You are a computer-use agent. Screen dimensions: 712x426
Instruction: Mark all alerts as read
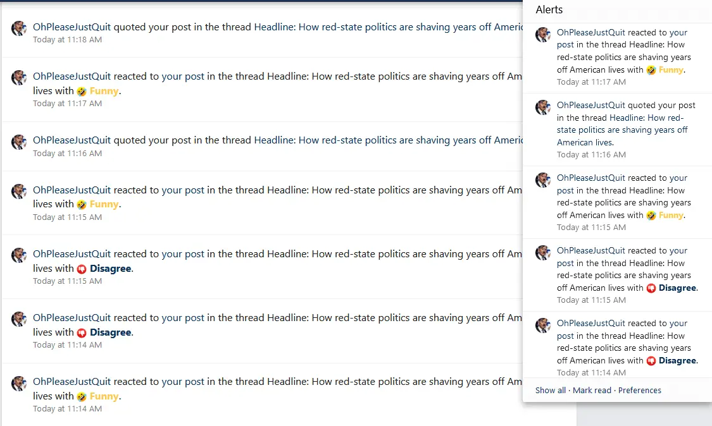[592, 391]
